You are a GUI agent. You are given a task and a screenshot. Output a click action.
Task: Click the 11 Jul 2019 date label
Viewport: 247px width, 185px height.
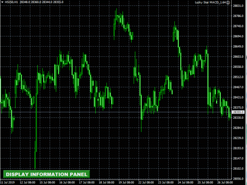(x=7, y=182)
